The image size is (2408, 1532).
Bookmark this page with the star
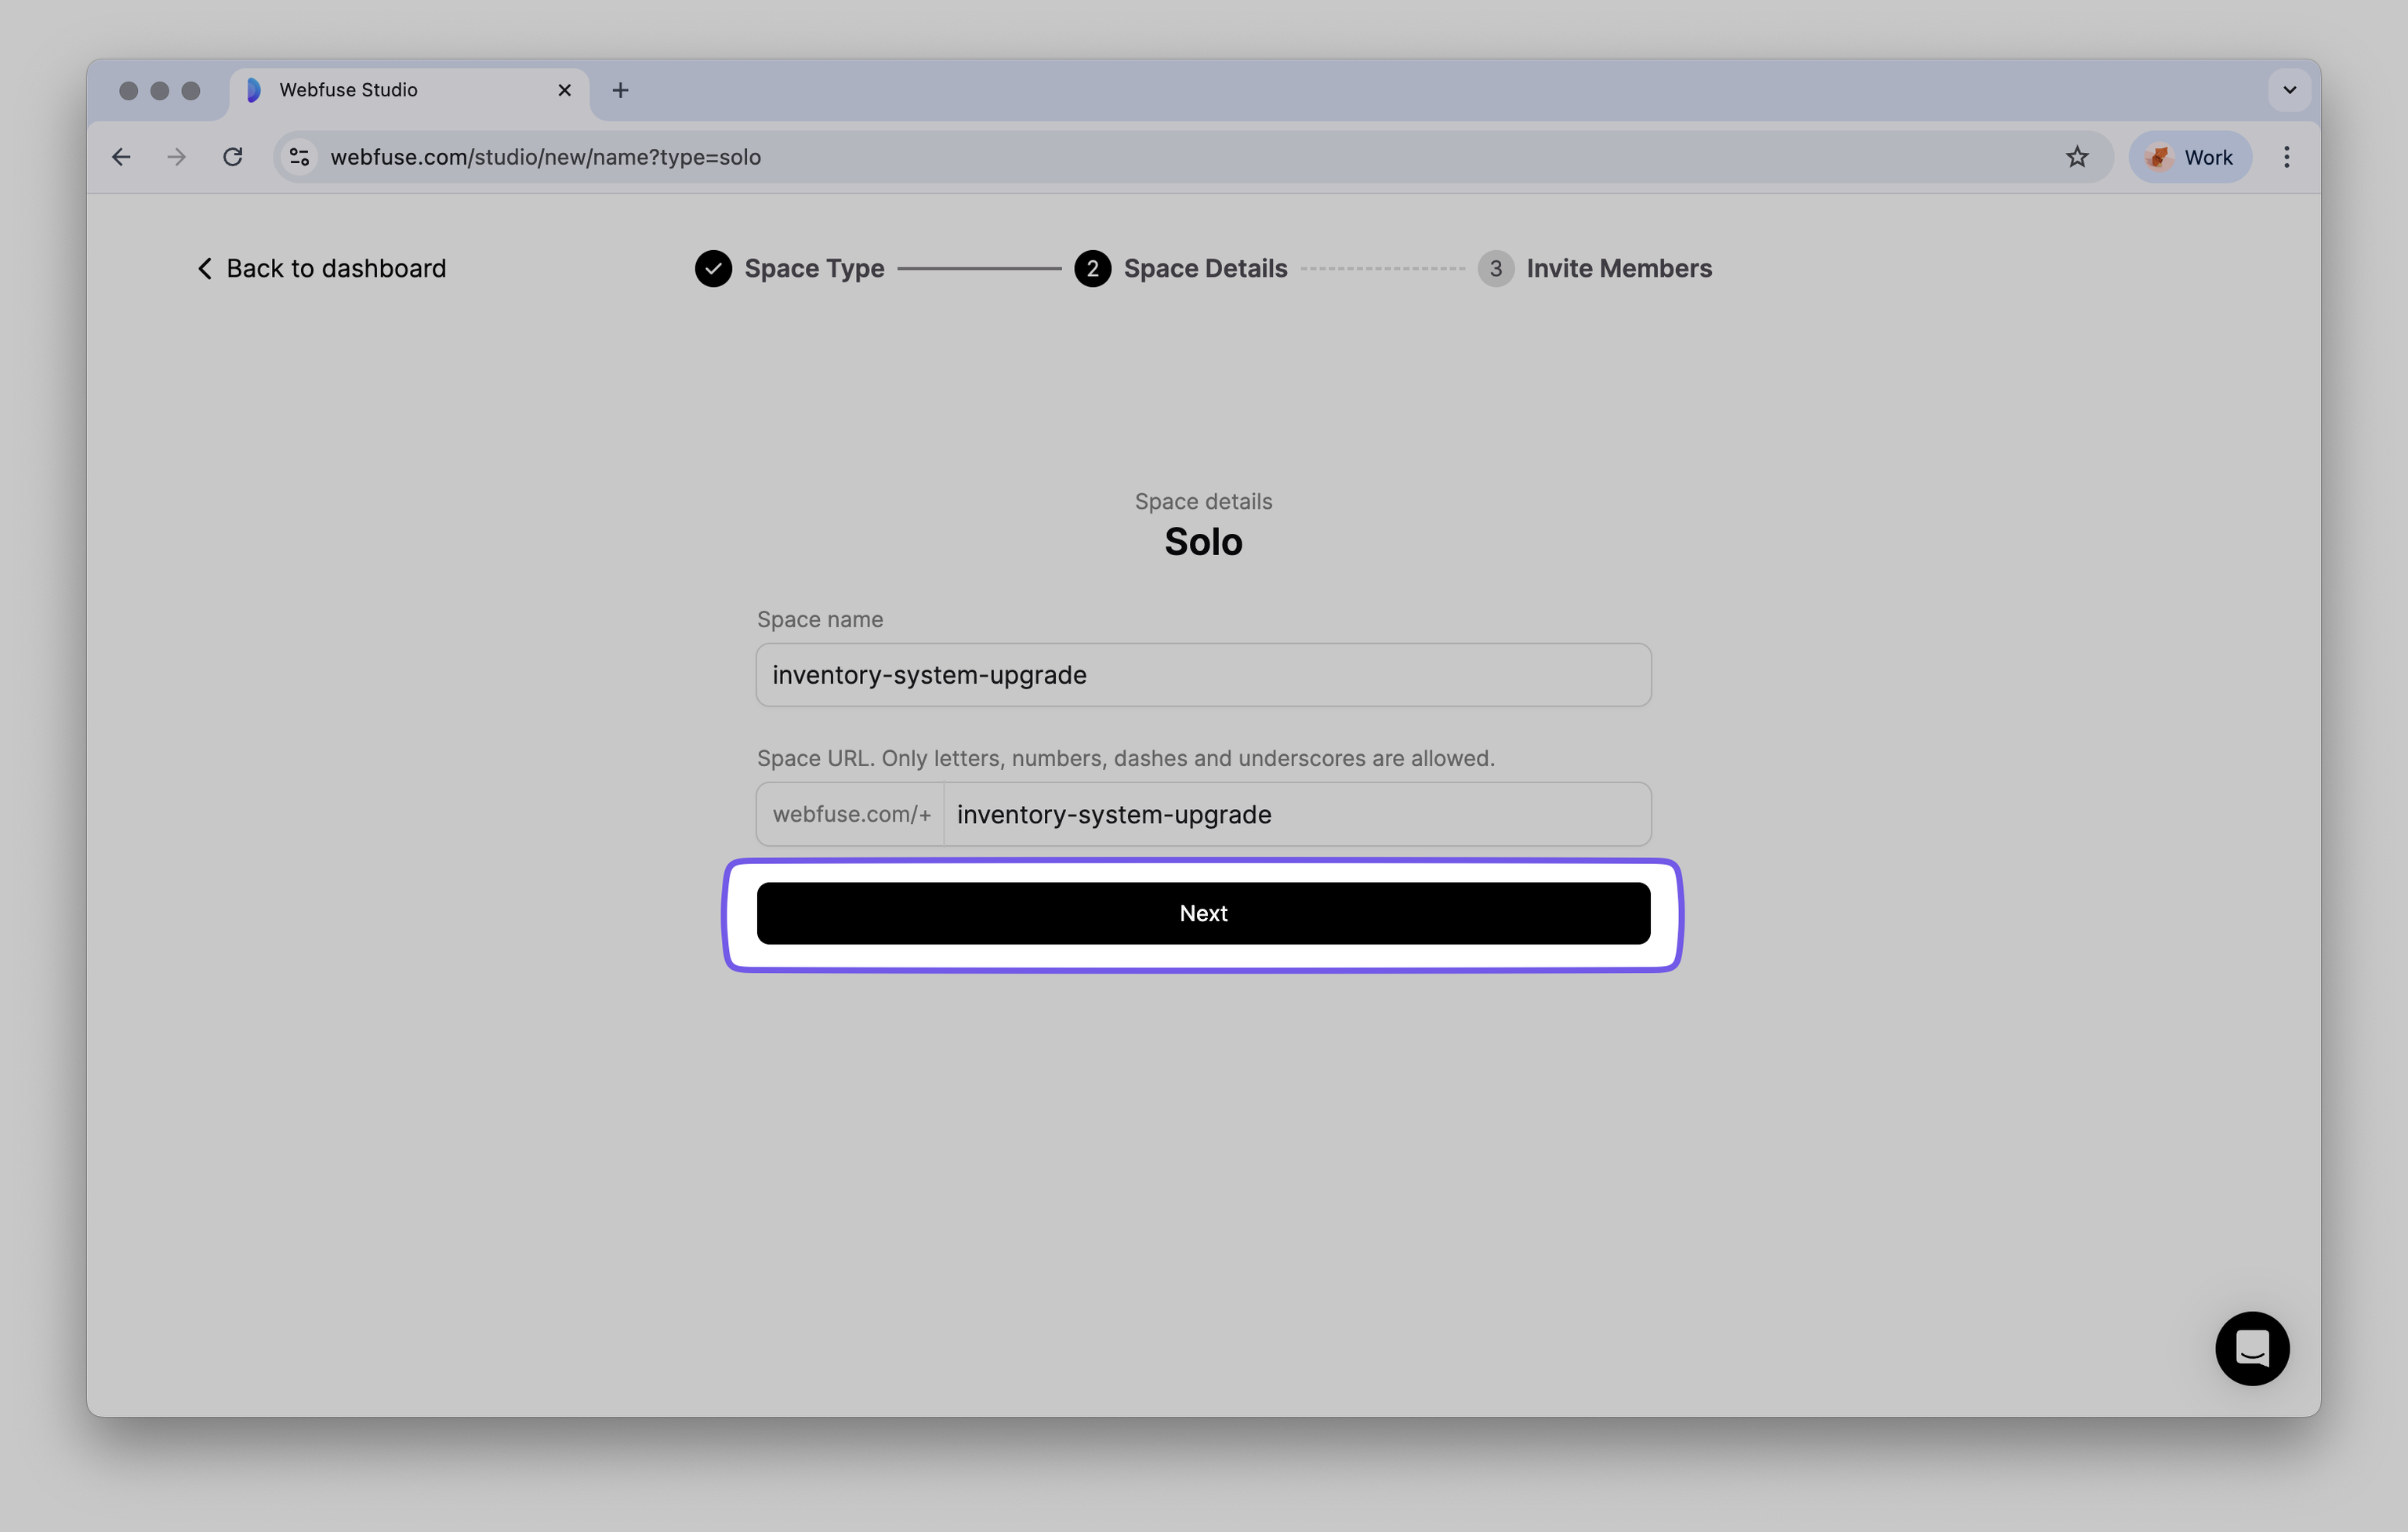2078,156
